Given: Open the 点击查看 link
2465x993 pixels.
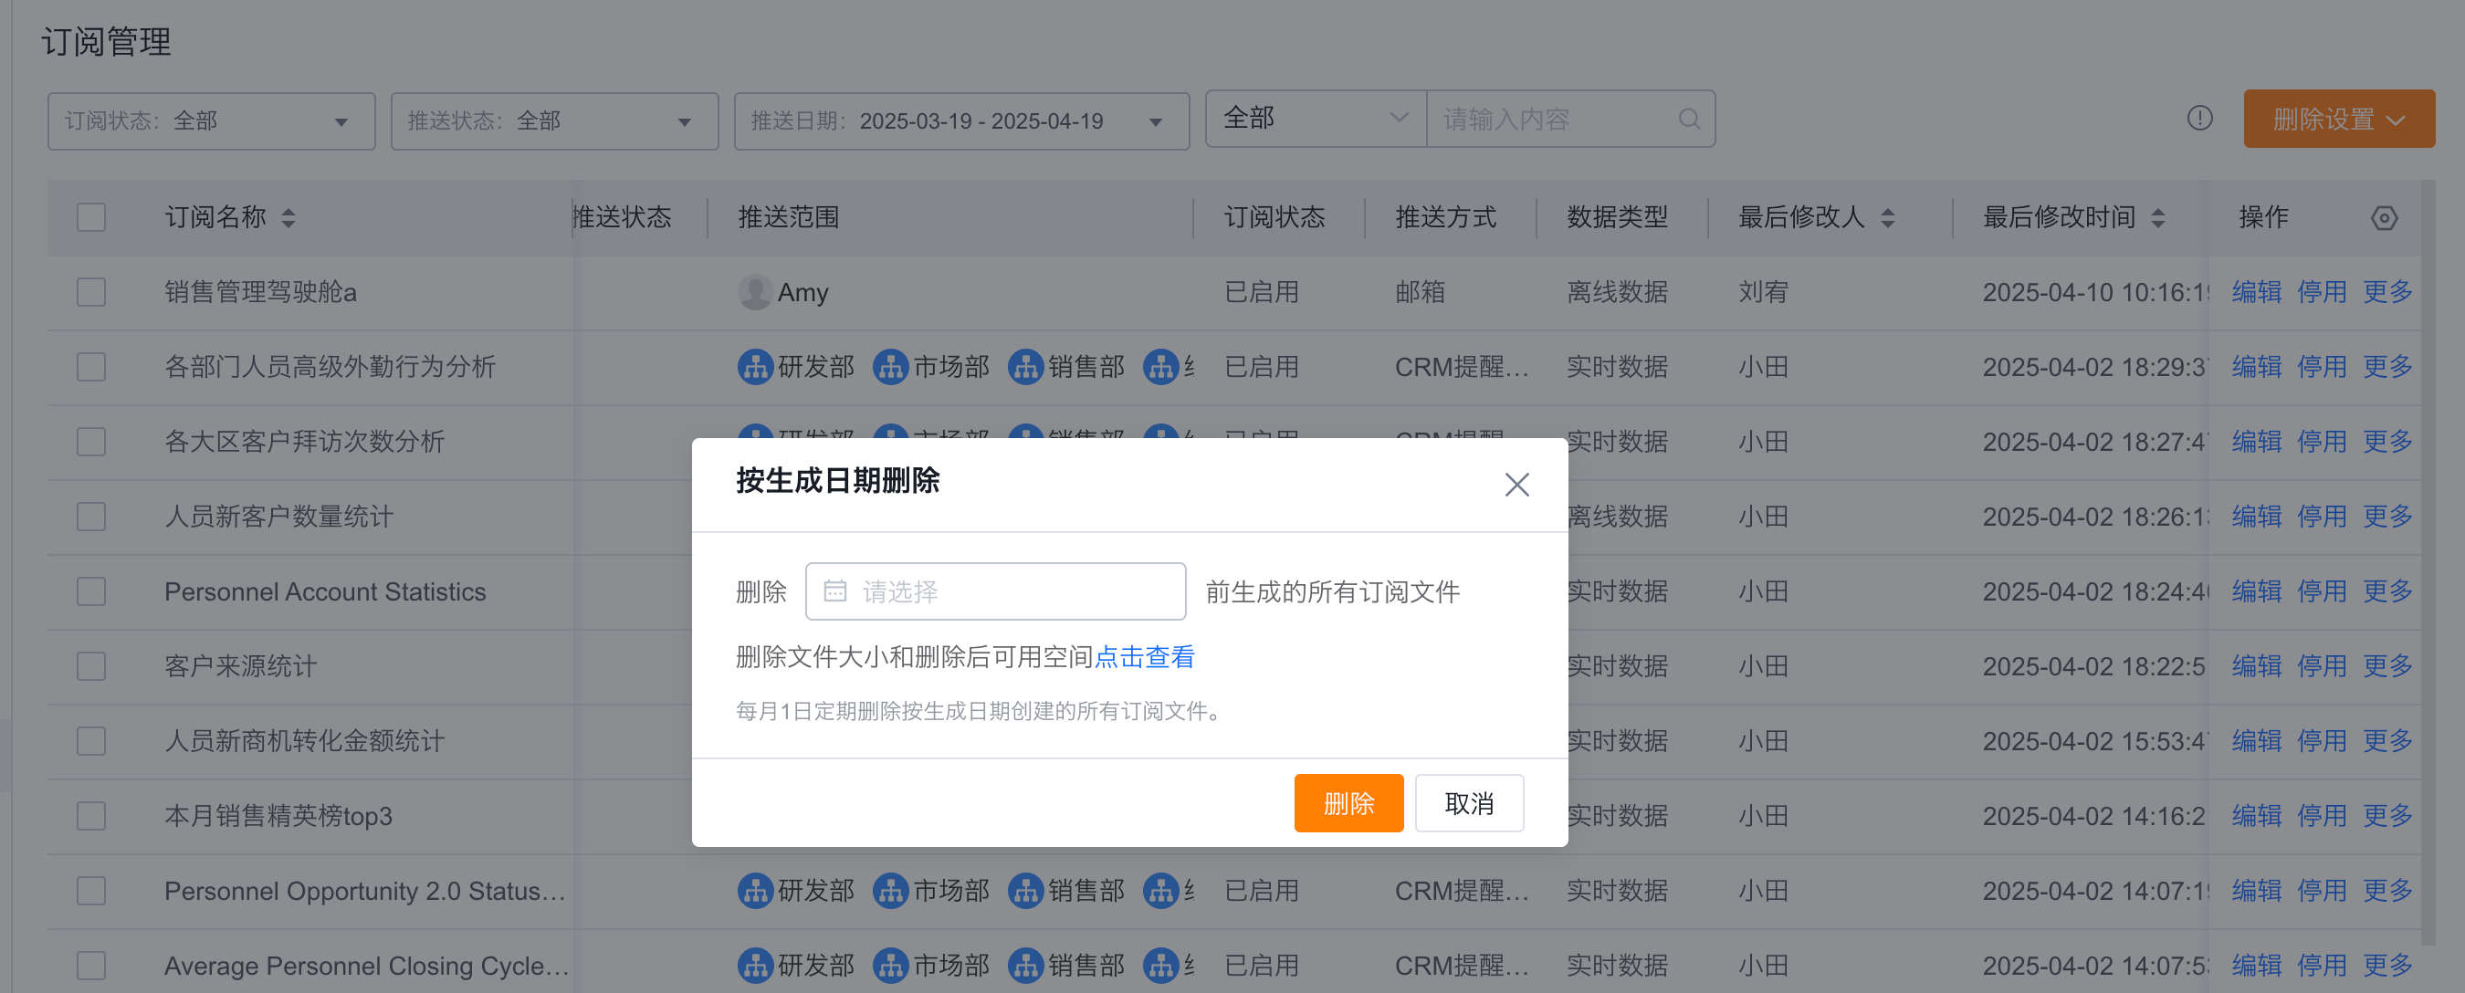Looking at the screenshot, I should (1144, 657).
